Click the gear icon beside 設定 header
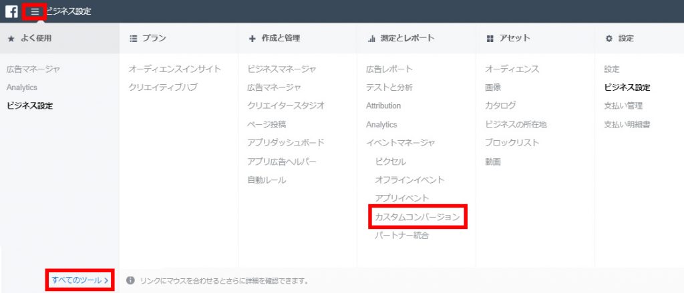 (609, 38)
